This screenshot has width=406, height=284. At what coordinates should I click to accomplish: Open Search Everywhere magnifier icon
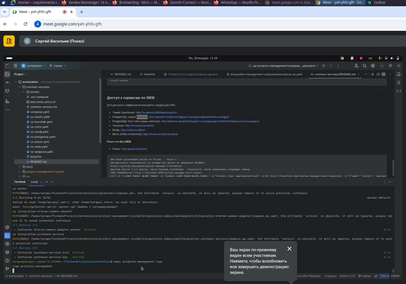pyautogui.click(x=365, y=66)
